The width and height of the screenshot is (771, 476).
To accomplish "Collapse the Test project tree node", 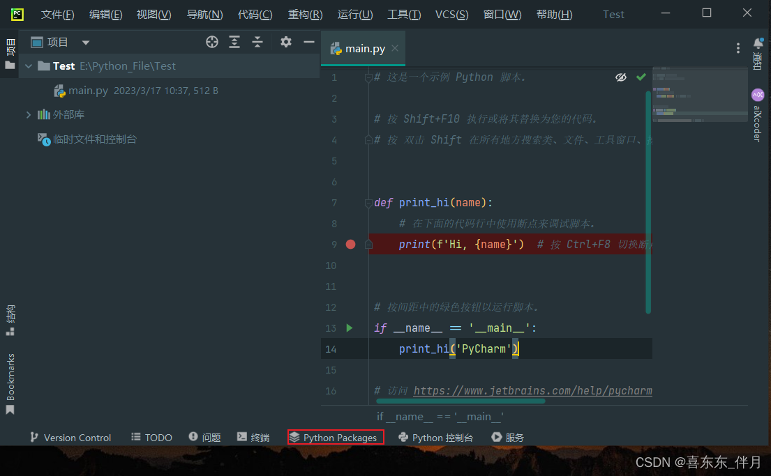I will [x=28, y=66].
